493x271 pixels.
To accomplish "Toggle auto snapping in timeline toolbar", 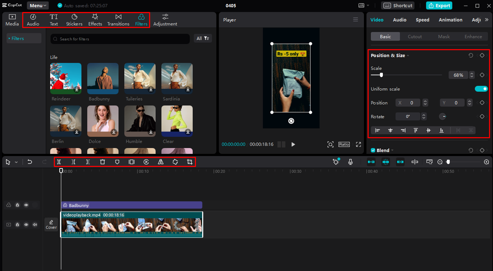I will [x=386, y=162].
